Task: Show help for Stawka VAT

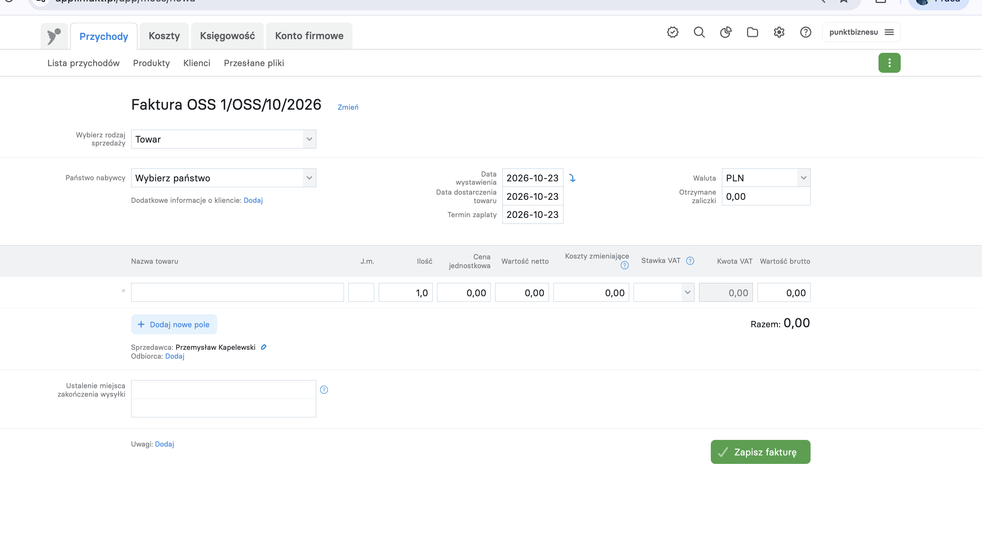Action: click(x=690, y=261)
